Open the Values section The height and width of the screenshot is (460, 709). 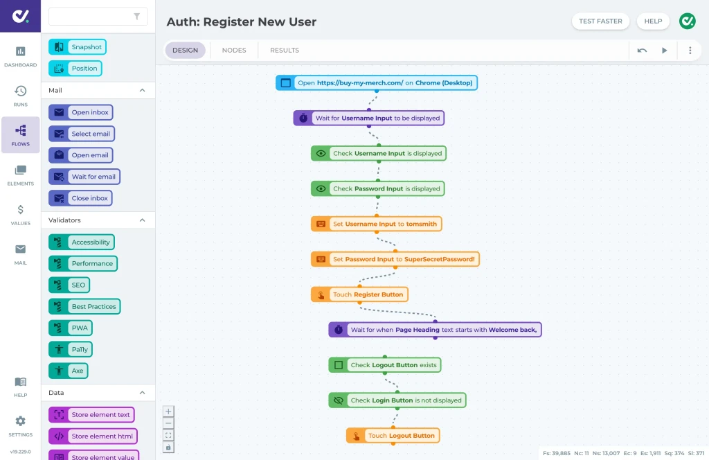20,215
